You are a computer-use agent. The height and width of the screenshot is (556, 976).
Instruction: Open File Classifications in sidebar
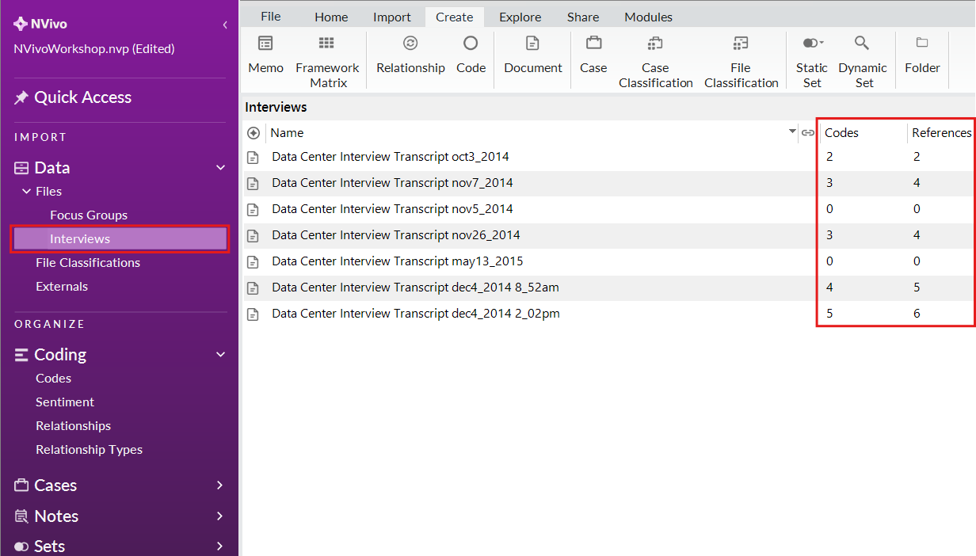(88, 263)
